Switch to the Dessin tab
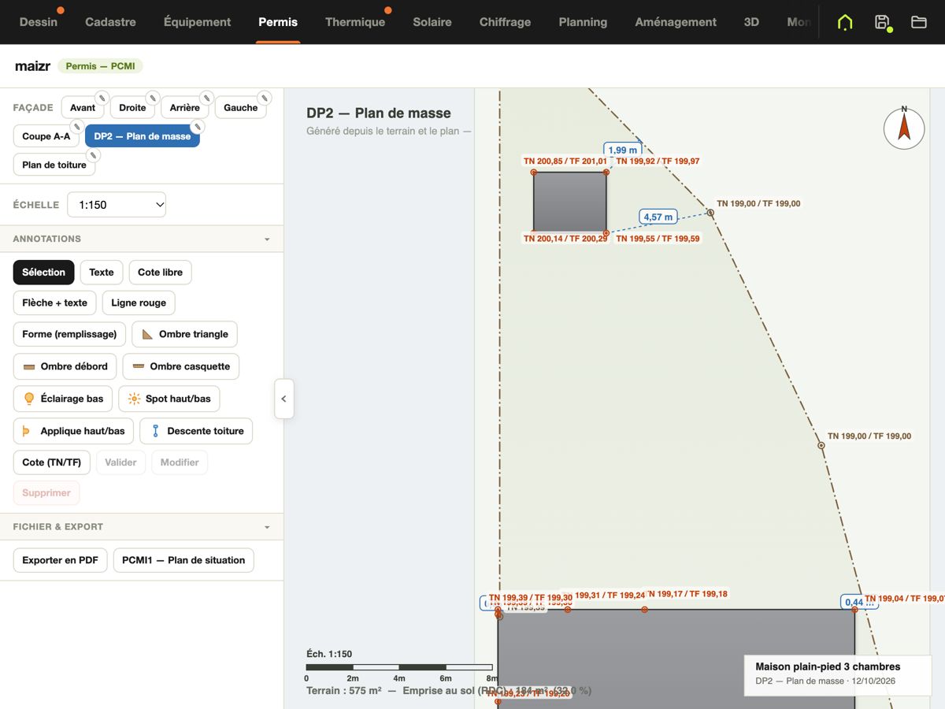The width and height of the screenshot is (945, 709). pyautogui.click(x=39, y=22)
